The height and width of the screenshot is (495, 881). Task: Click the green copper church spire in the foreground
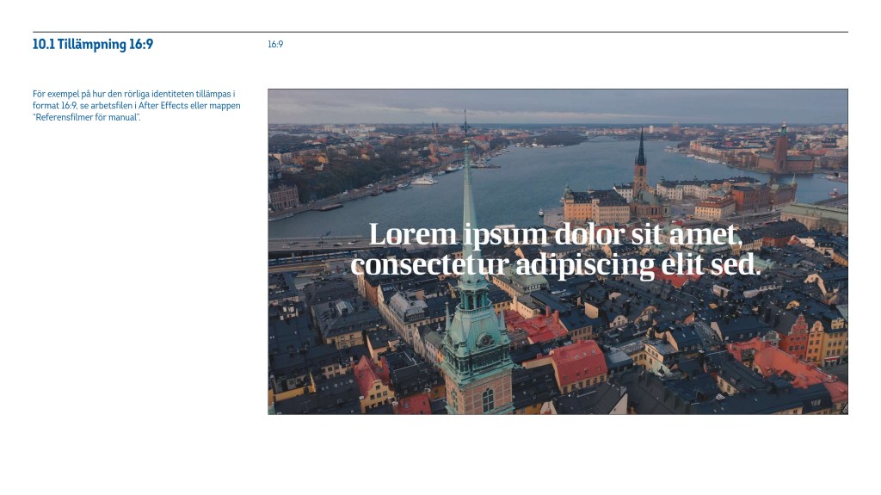click(469, 224)
